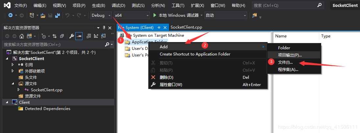Click the Visual Studio logo icon
The width and height of the screenshot is (360, 133).
point(8,5)
